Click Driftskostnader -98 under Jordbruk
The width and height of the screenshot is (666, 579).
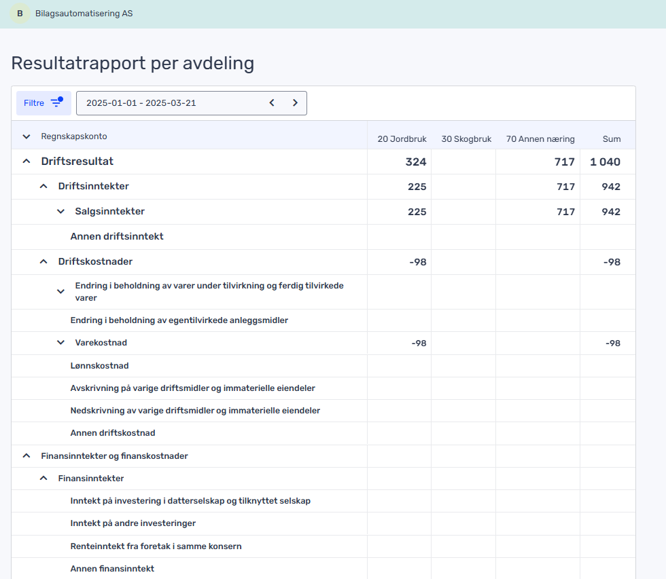(x=418, y=262)
